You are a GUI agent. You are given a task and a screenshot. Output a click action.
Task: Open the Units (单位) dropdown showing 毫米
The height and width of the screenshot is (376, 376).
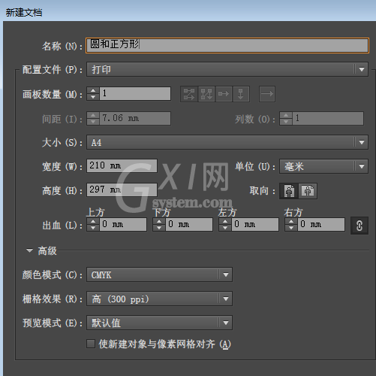(x=323, y=166)
